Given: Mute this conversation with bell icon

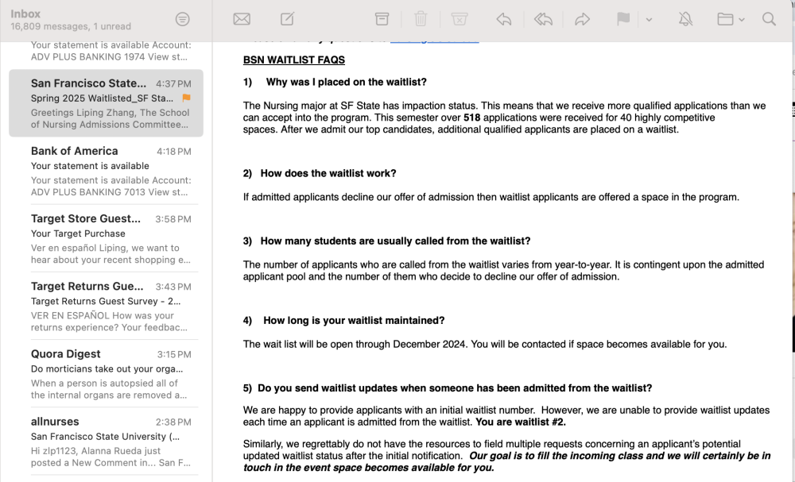Looking at the screenshot, I should (x=685, y=19).
